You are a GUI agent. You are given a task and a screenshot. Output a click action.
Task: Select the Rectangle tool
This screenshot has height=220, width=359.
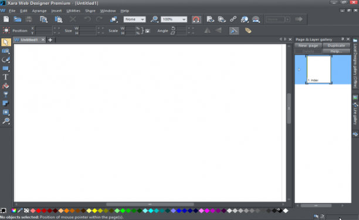pyautogui.click(x=6, y=69)
